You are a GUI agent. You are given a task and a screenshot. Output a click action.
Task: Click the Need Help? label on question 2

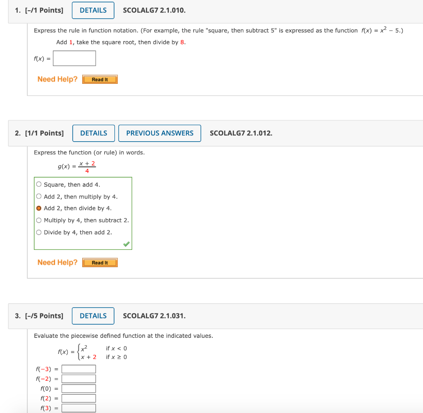(57, 262)
